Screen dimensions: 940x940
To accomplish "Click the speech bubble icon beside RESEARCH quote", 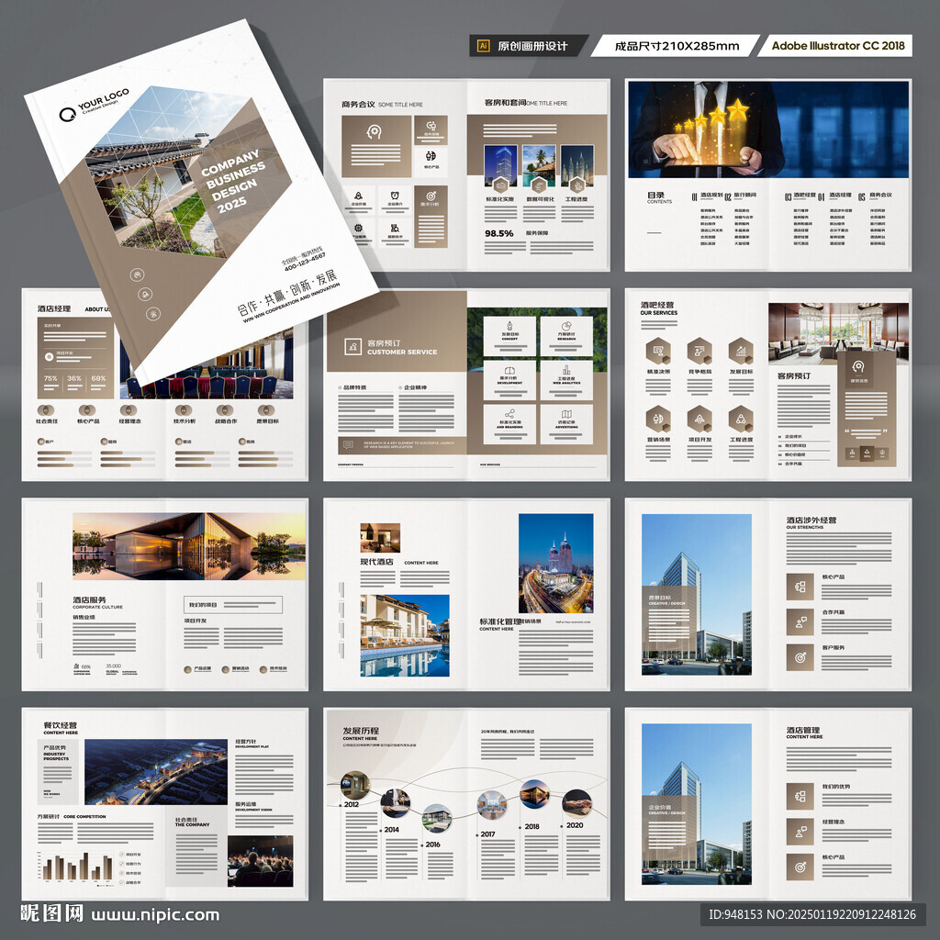I will point(348,445).
